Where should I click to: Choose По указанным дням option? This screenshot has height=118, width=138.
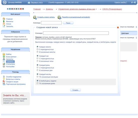point(37,83)
